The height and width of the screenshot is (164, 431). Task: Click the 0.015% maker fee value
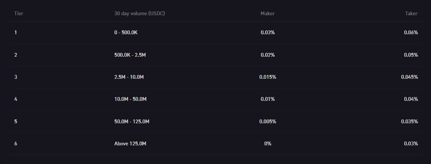[x=268, y=77]
